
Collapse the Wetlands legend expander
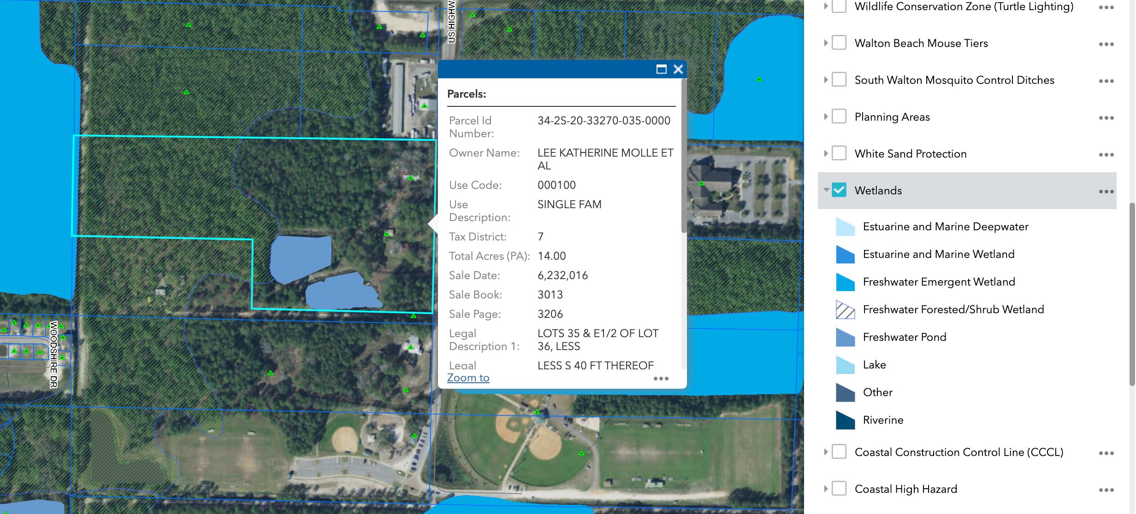[x=826, y=190]
